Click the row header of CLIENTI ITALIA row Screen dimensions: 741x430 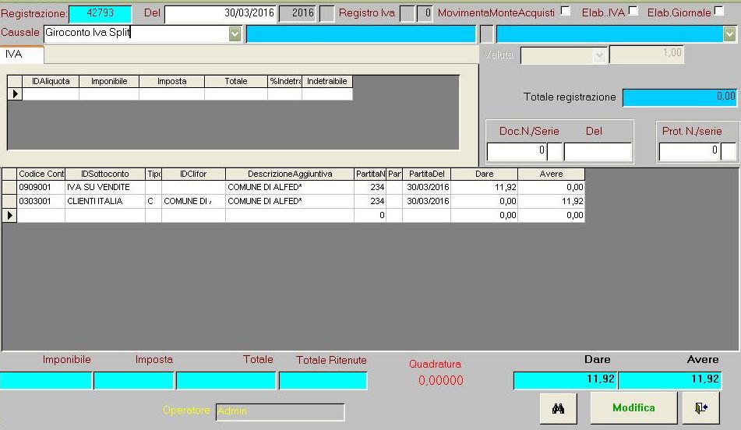(9, 201)
